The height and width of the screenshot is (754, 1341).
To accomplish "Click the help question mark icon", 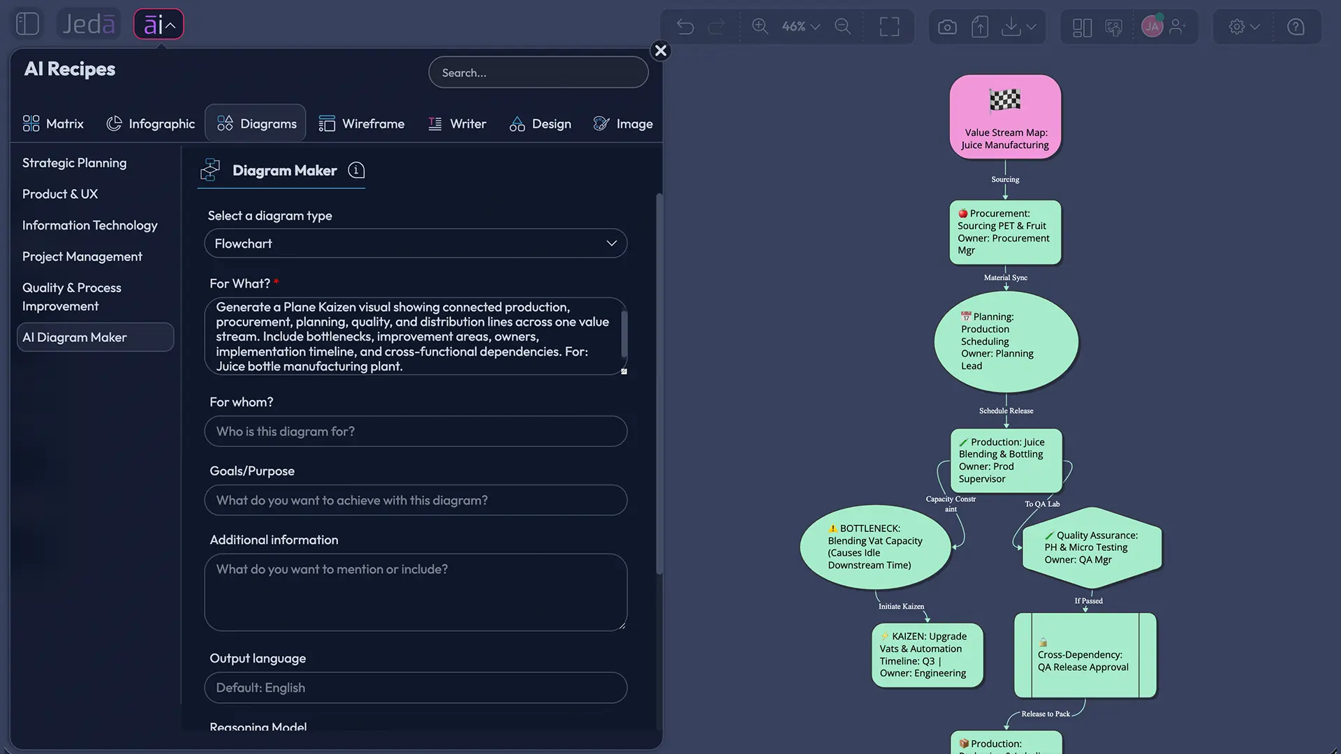I will [1296, 27].
